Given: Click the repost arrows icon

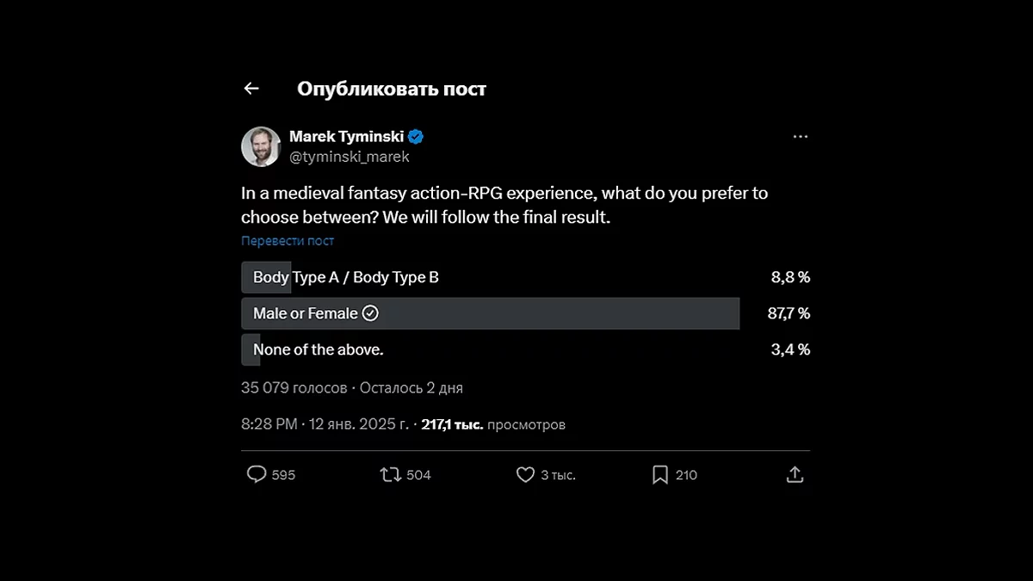Looking at the screenshot, I should pos(391,474).
